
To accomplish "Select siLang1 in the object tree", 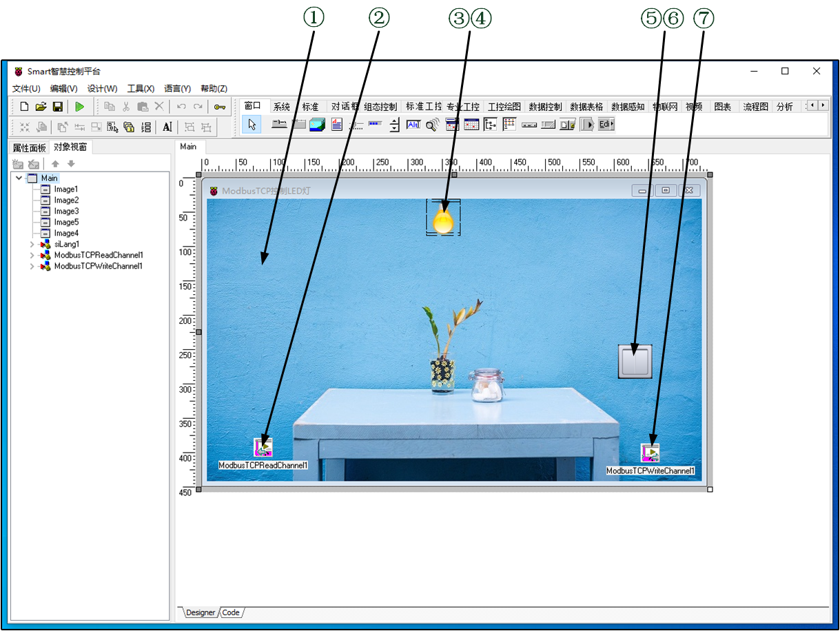I will (67, 244).
